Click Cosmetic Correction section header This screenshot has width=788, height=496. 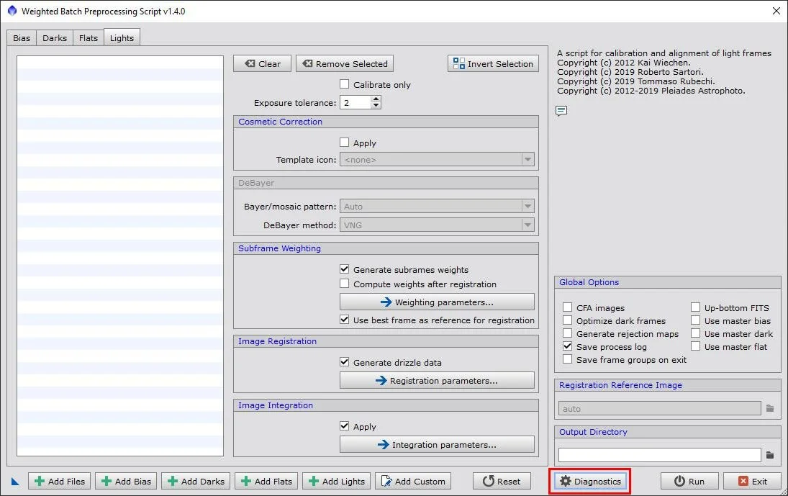[386, 122]
